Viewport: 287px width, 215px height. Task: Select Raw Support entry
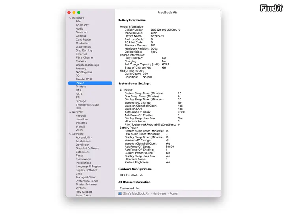(84, 192)
